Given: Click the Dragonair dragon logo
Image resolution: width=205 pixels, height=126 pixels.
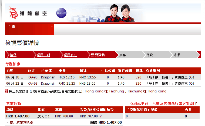Looking at the screenshot, I should [12, 12].
